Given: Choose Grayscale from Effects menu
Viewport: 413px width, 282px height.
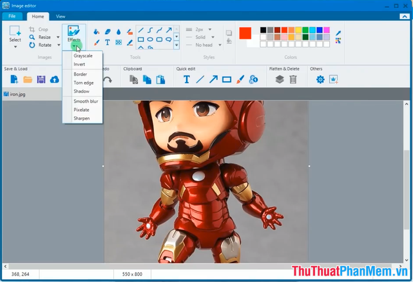Looking at the screenshot, I should pos(83,56).
